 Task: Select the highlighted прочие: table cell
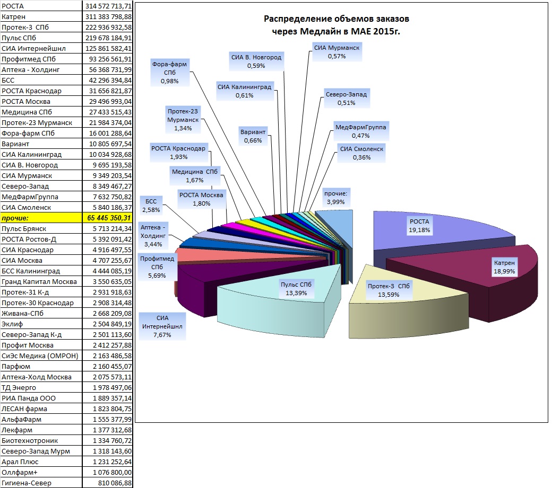pyautogui.click(x=41, y=218)
